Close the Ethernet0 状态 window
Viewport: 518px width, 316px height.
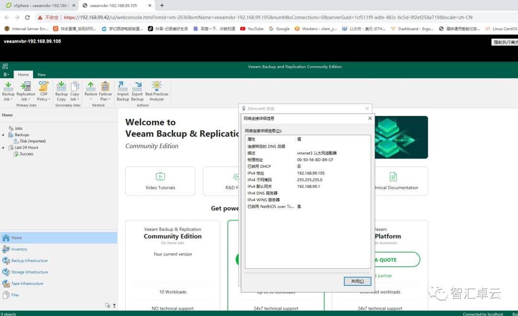367,108
